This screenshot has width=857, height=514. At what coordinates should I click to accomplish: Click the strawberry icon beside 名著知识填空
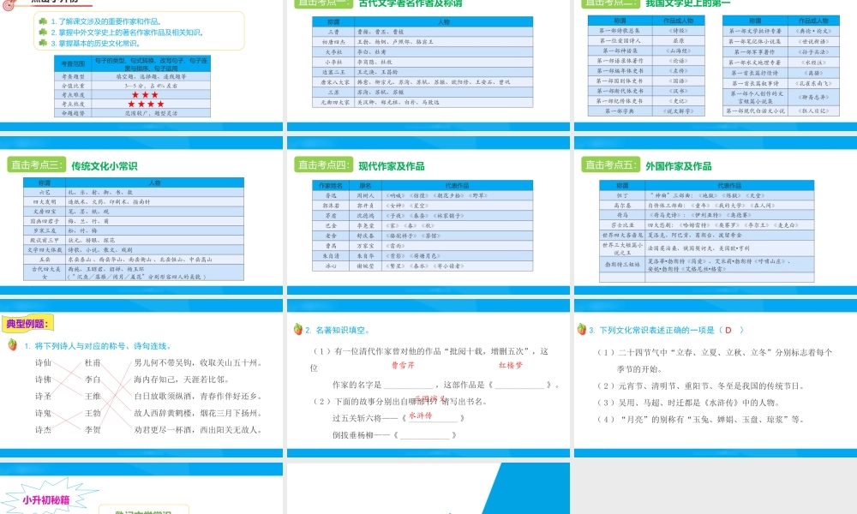coord(298,329)
